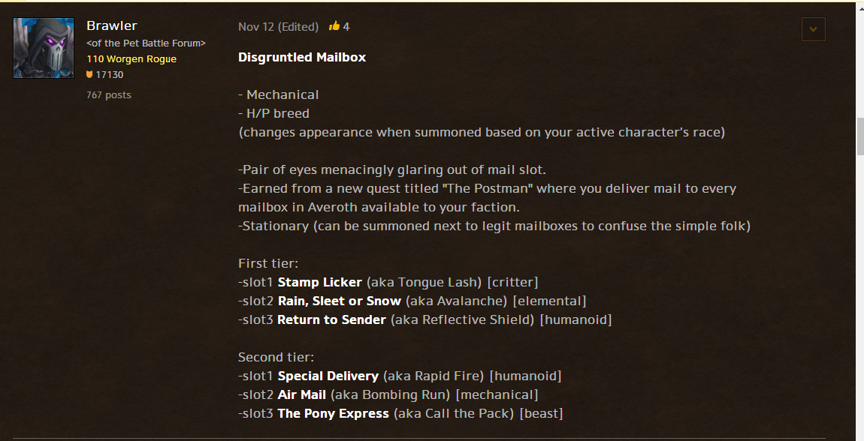Image resolution: width=864 pixels, height=441 pixels.
Task: Click the bold Pony Express ability name
Action: [334, 413]
